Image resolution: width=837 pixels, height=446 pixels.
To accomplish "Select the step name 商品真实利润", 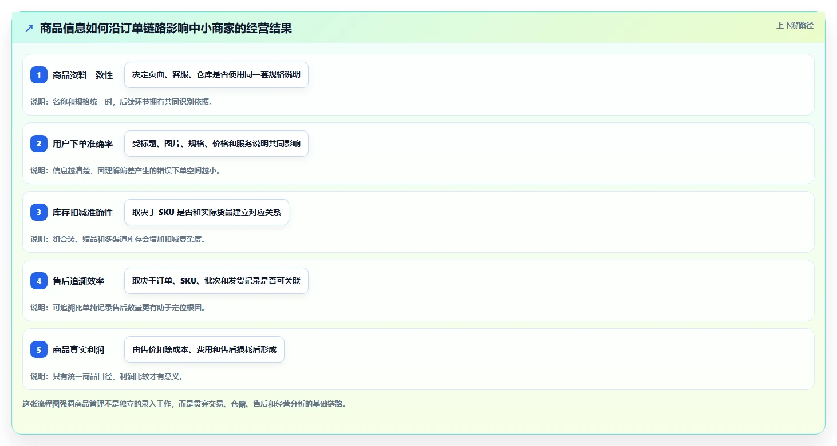I will click(78, 349).
